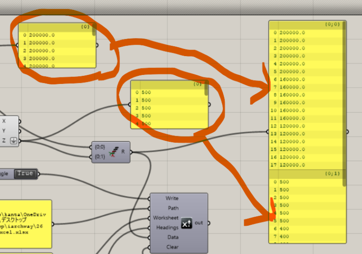Viewport: 362px width, 254px height.
Task: Select the {0;0} input on Entwine
Action: point(99,147)
